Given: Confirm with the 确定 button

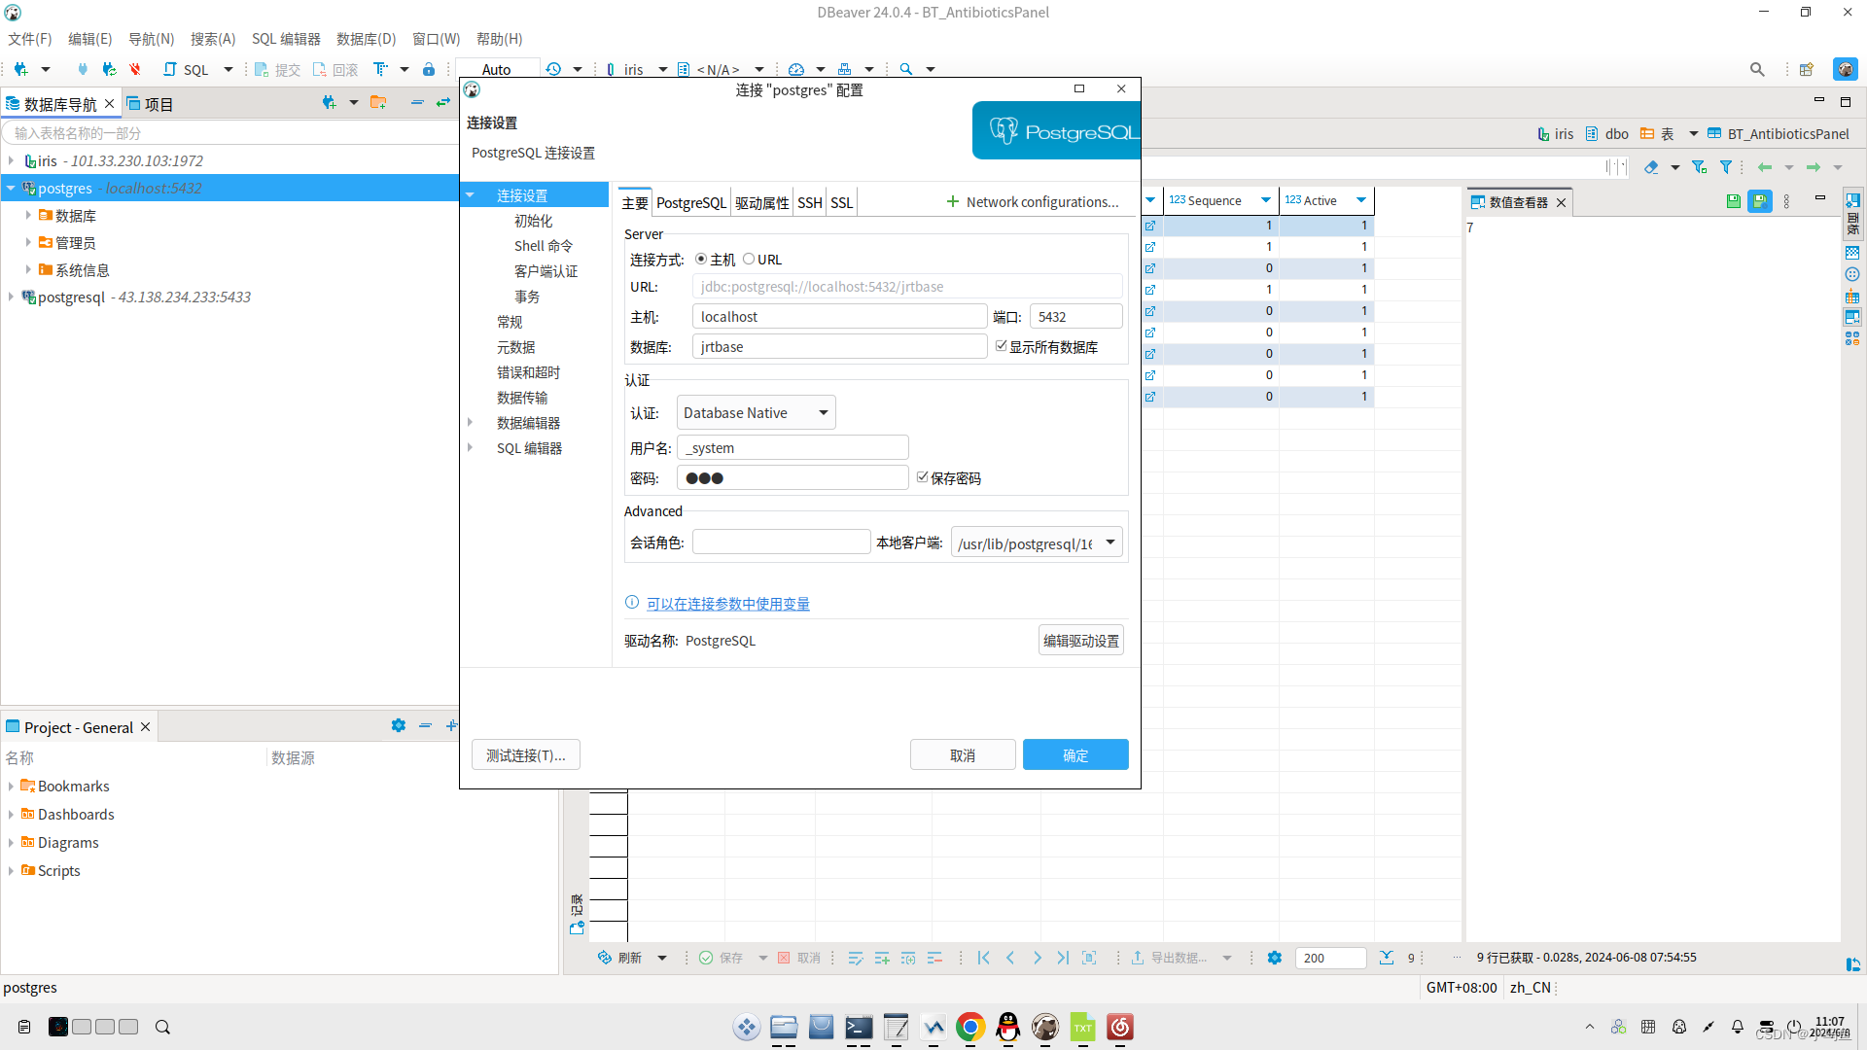Looking at the screenshot, I should click(x=1075, y=755).
